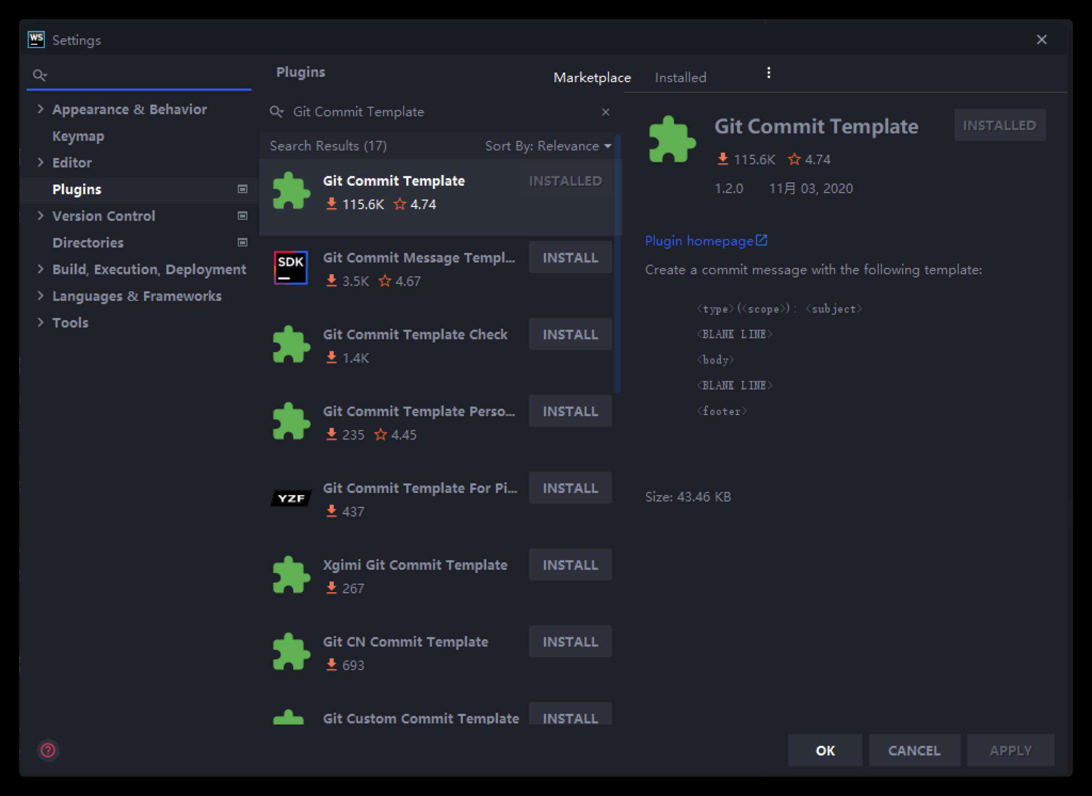The image size is (1092, 796).
Task: Install Git CN Commit Template plugin
Action: coord(570,642)
